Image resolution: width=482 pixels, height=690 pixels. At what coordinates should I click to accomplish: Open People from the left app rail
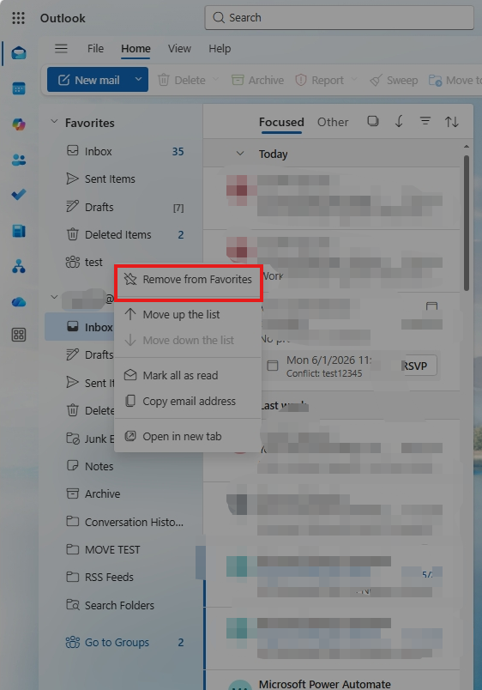[x=19, y=160]
